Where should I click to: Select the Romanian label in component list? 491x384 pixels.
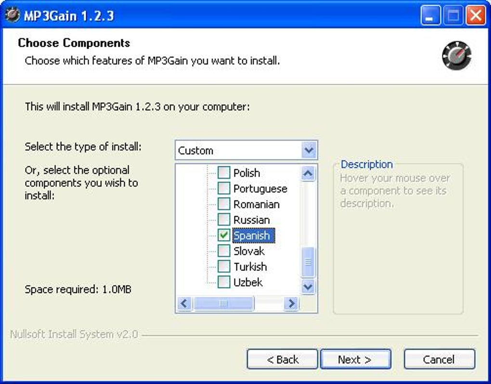tap(257, 204)
